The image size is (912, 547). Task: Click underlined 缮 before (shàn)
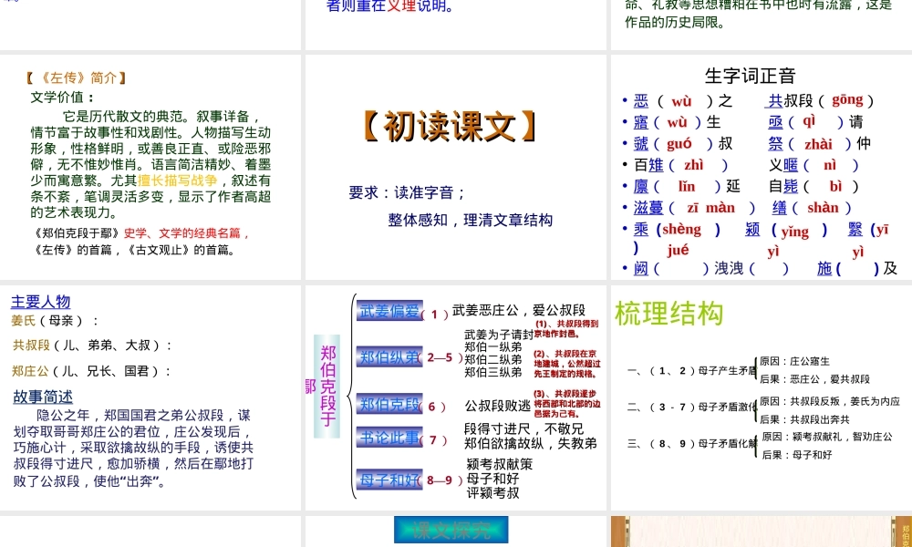(780, 208)
